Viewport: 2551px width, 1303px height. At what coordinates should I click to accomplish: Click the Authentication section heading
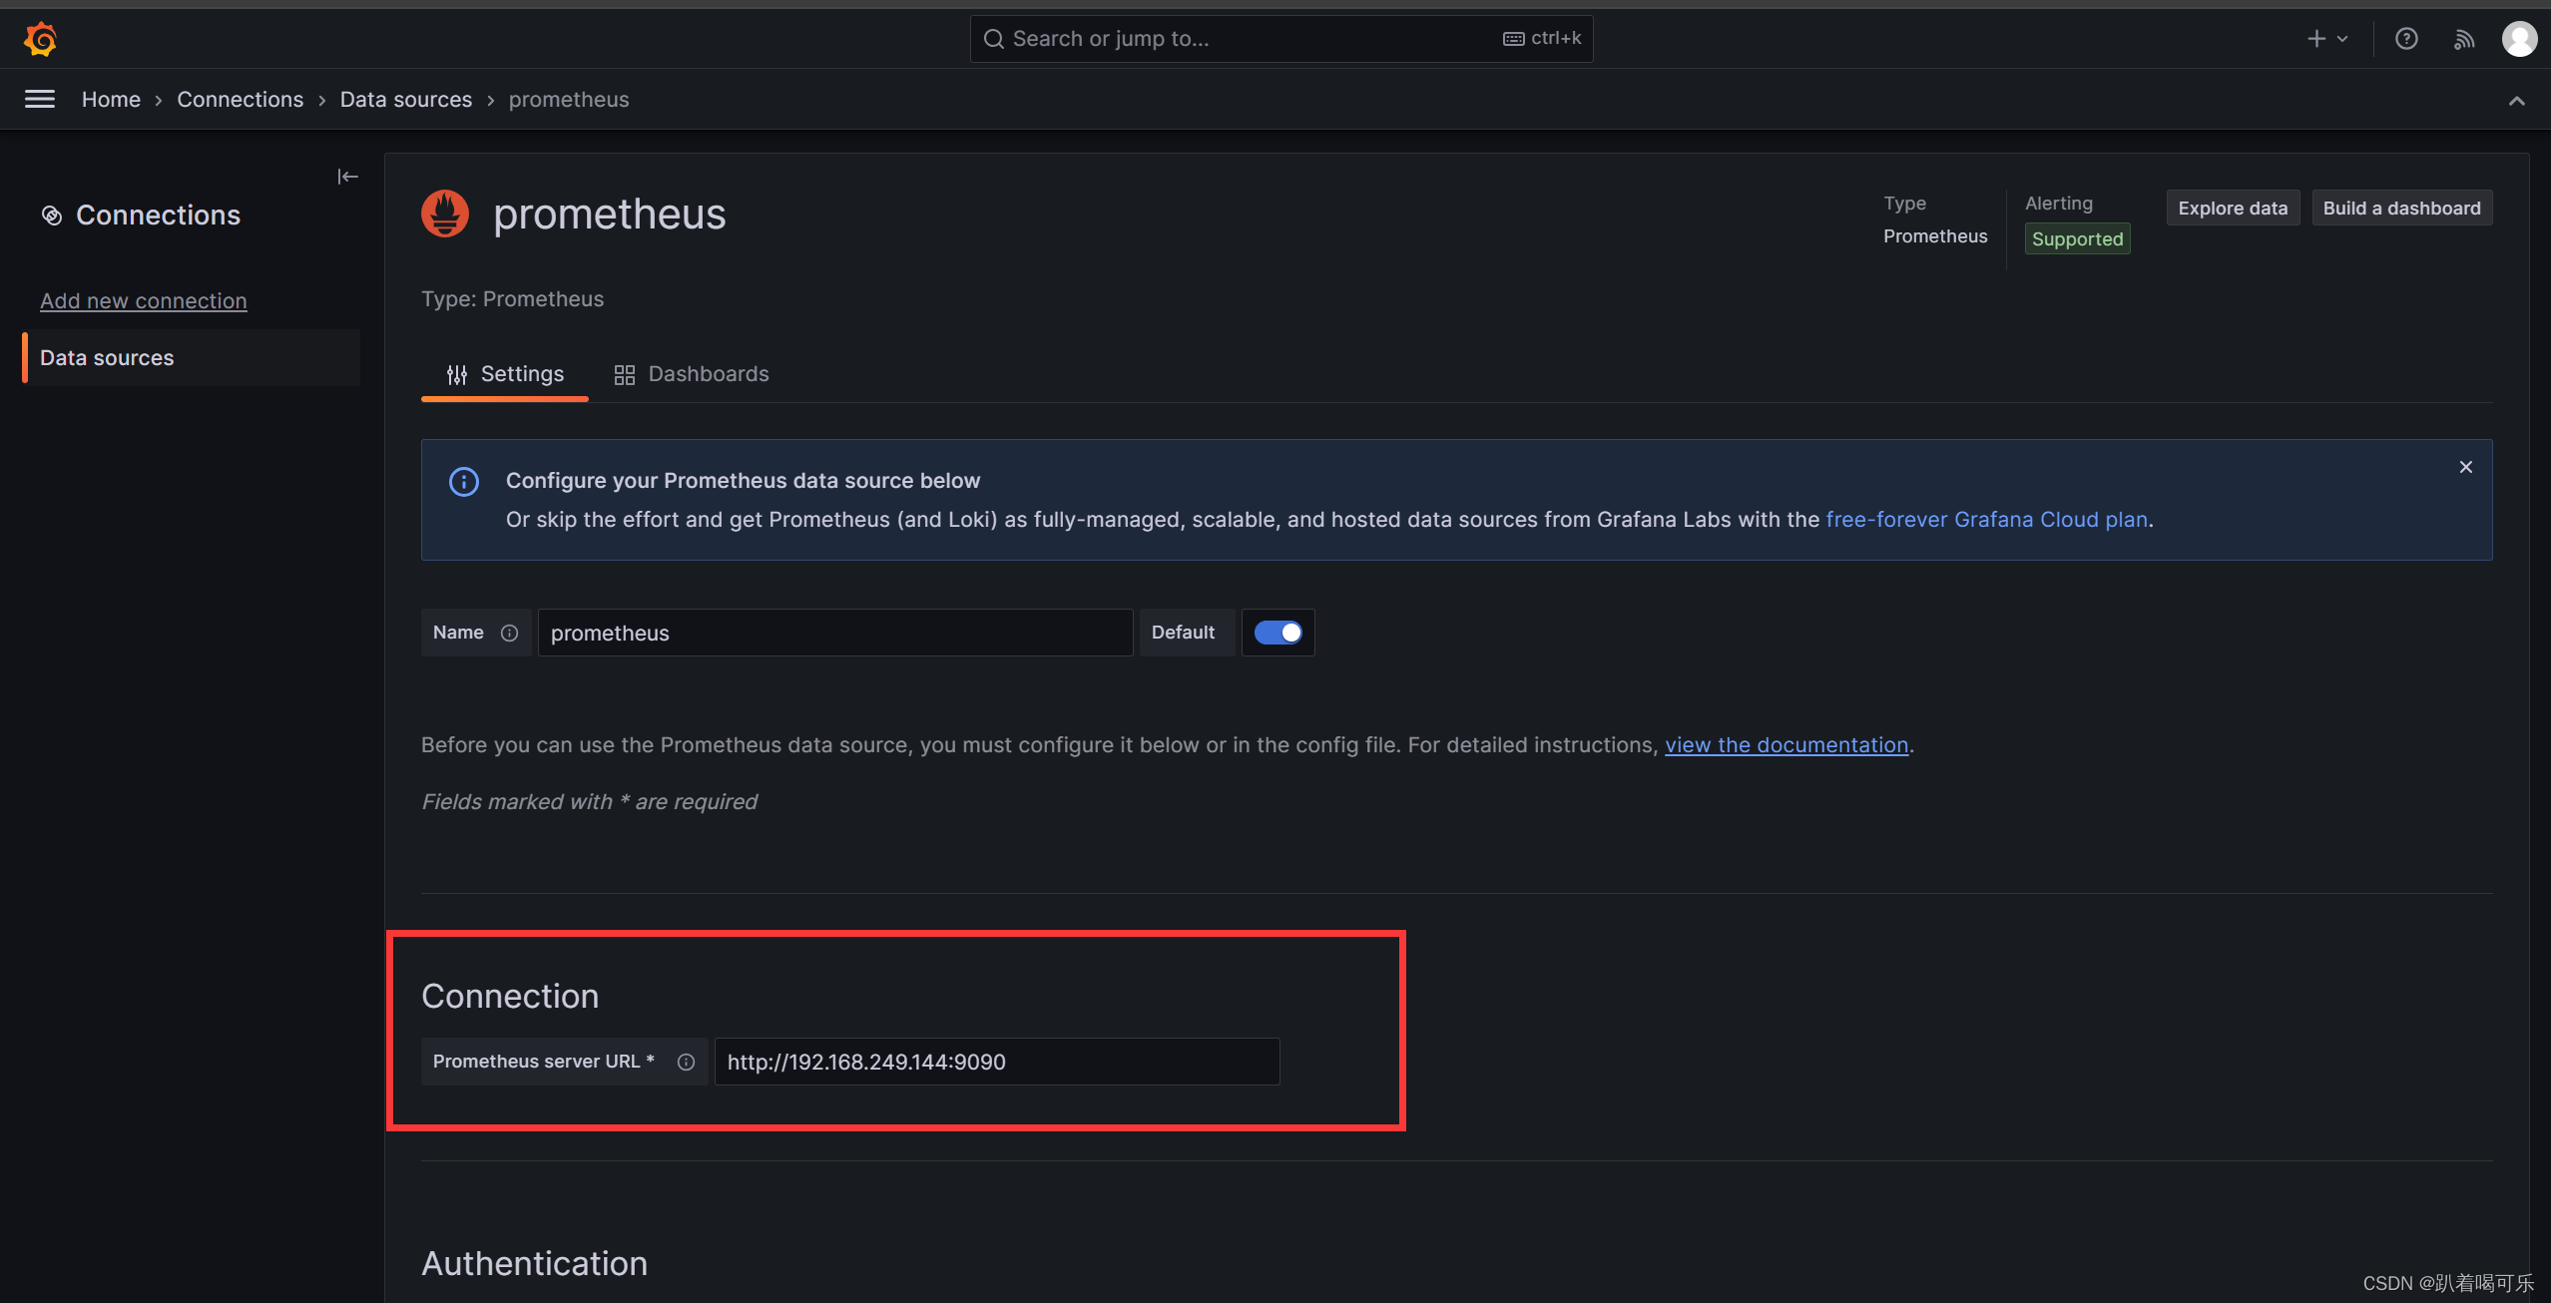[534, 1263]
